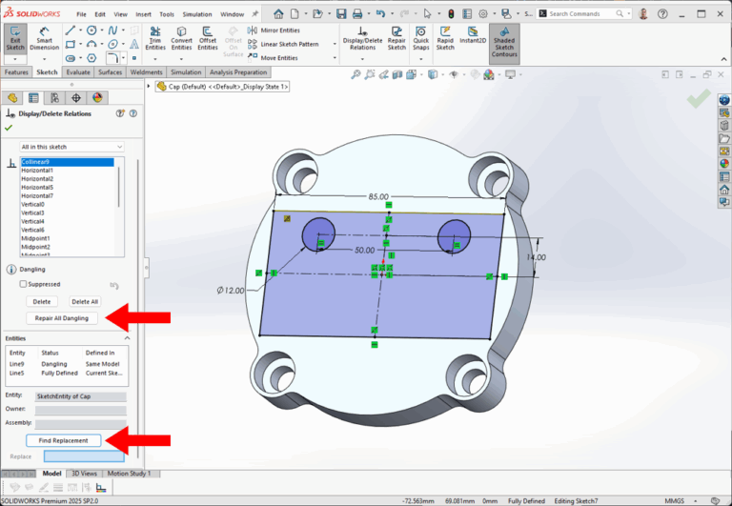This screenshot has width=732, height=506.
Task: Select the Line sketch tool
Action: pos(71,30)
